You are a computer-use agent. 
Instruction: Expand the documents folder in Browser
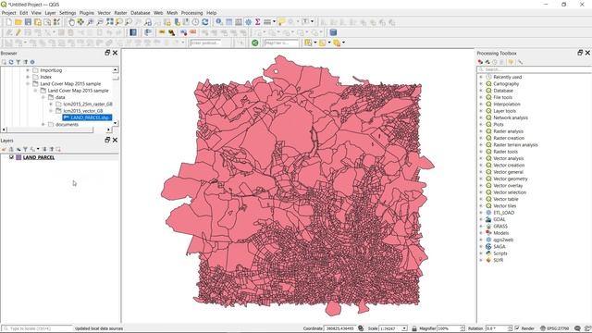pos(43,125)
